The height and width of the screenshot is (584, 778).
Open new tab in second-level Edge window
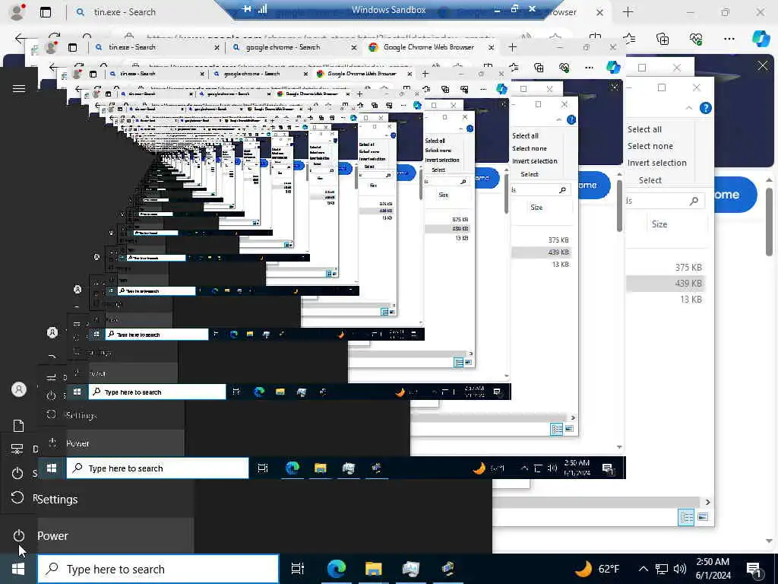pyautogui.click(x=512, y=47)
